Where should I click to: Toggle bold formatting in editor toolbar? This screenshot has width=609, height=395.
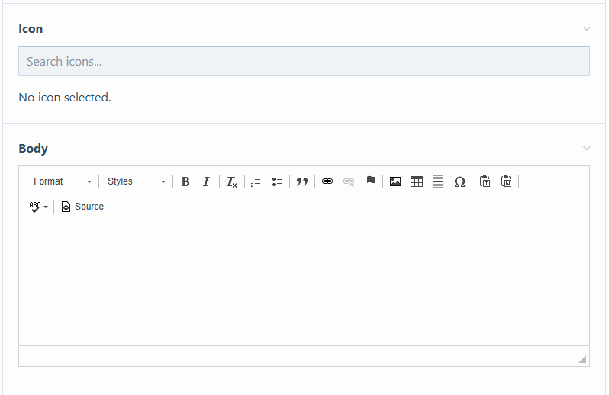click(185, 181)
